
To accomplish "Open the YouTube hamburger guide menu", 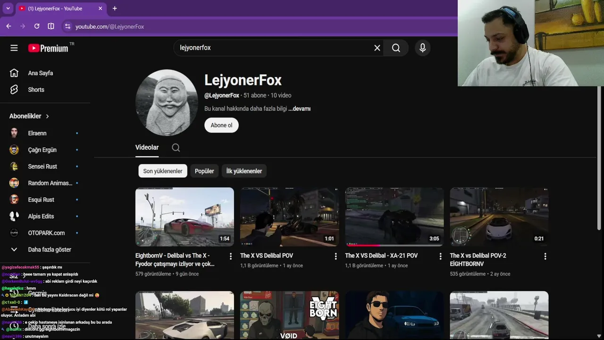I will (x=14, y=48).
